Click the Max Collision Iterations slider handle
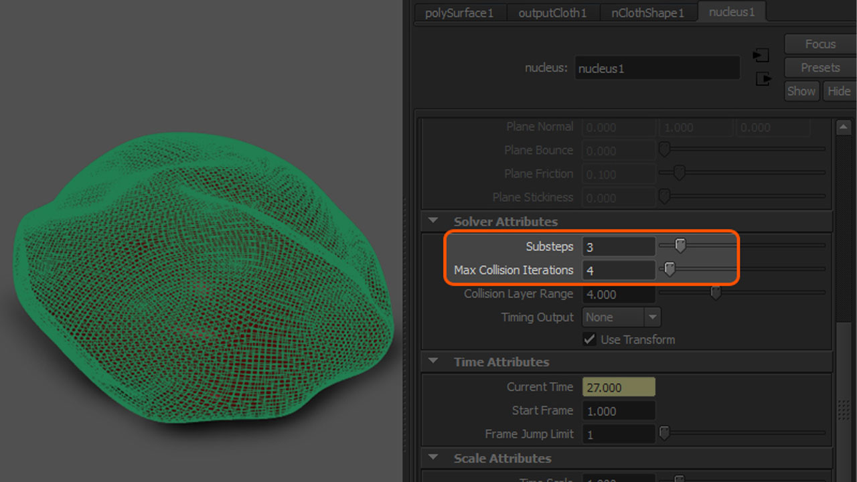This screenshot has width=857, height=482. point(669,269)
